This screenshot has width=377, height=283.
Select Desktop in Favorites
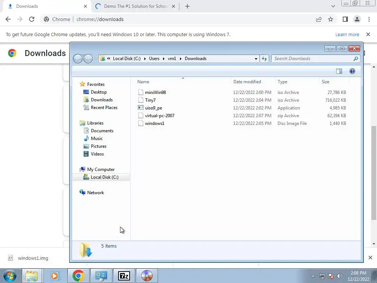point(99,92)
